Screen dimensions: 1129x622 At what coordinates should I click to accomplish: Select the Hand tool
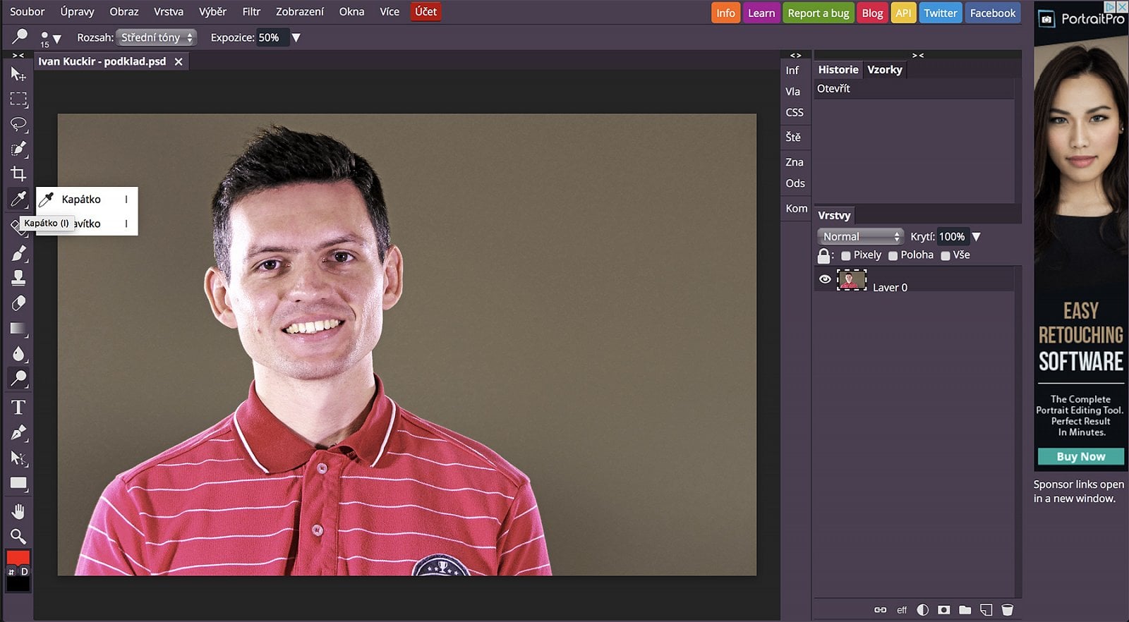18,511
